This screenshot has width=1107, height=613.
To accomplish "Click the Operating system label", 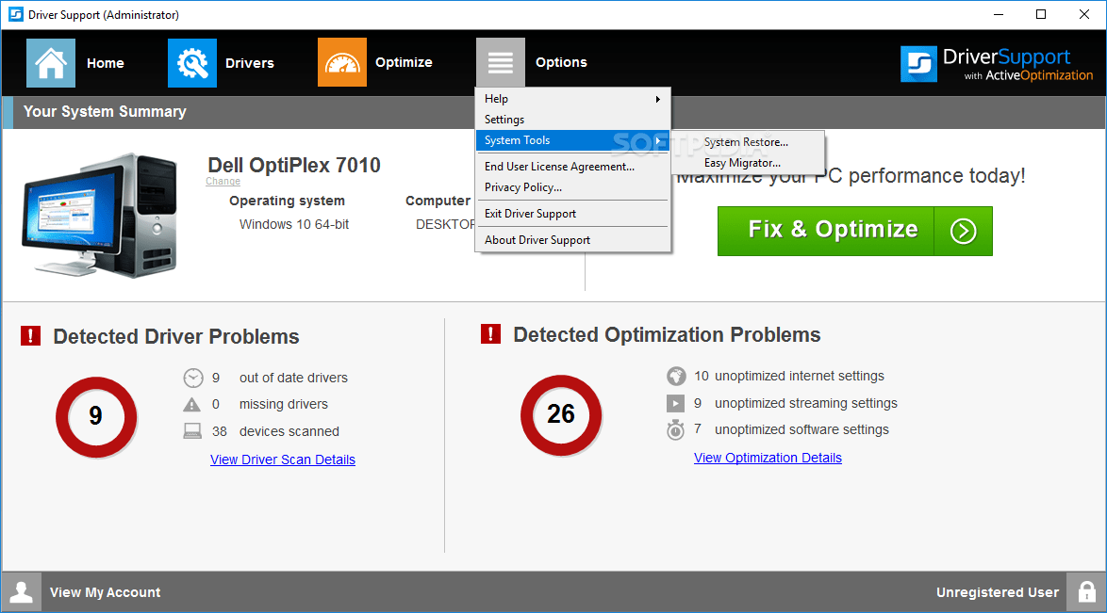I will click(288, 202).
